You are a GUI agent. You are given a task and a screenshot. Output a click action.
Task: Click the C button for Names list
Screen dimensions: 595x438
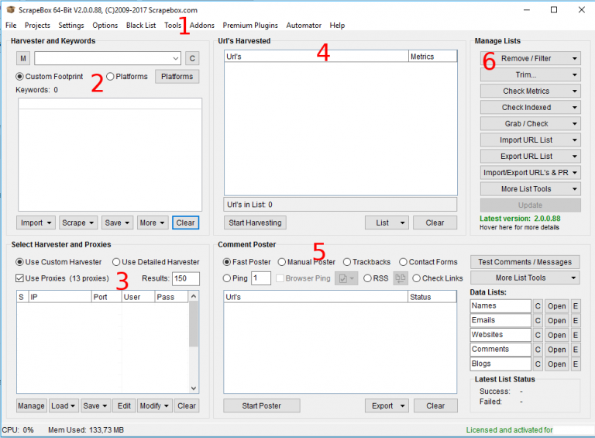click(538, 305)
